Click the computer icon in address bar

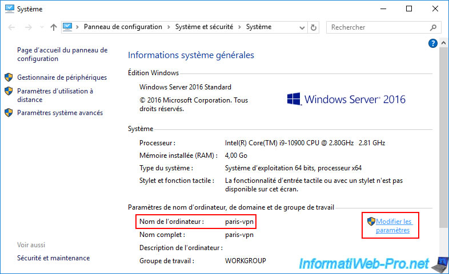click(68, 27)
